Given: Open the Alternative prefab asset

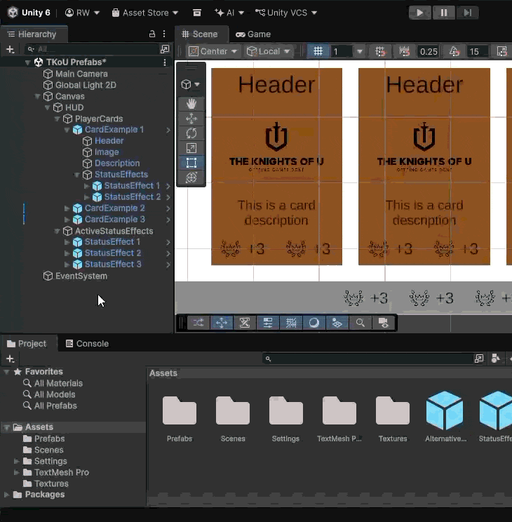Looking at the screenshot, I should tap(445, 410).
